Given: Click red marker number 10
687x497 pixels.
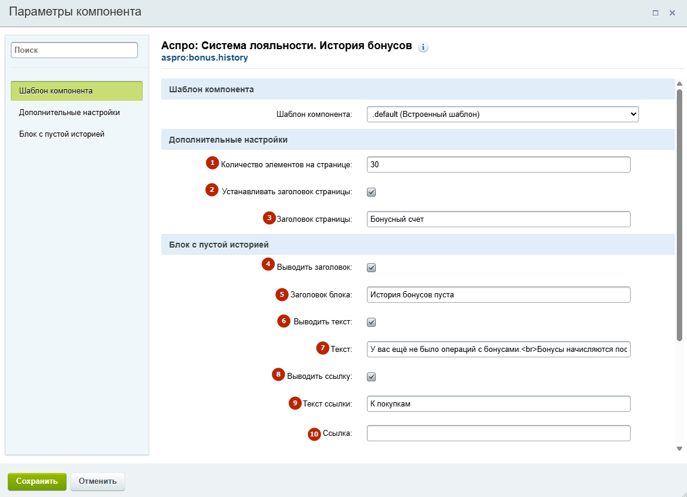Looking at the screenshot, I should click(x=315, y=434).
